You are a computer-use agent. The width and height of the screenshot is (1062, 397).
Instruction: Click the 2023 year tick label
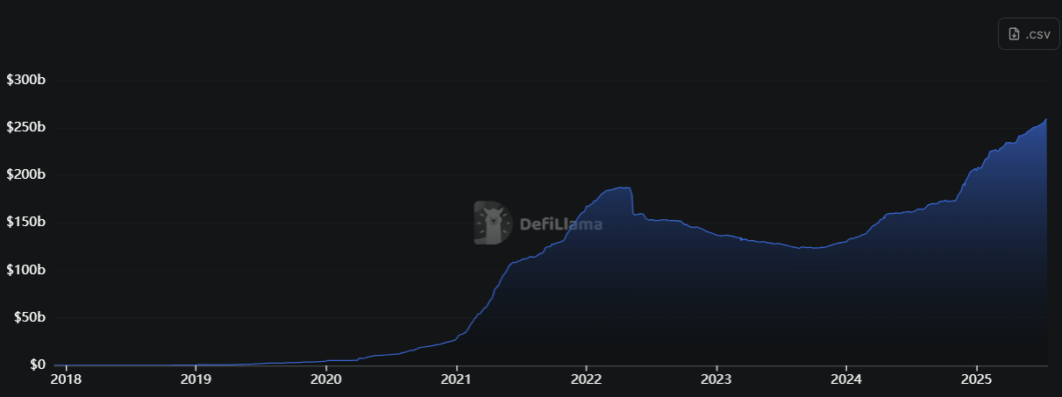pos(716,380)
